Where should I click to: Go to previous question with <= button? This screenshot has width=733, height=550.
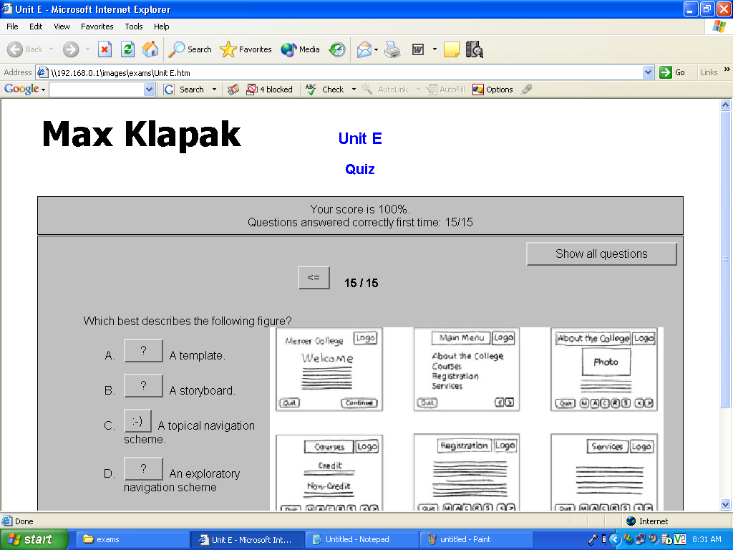pos(314,278)
